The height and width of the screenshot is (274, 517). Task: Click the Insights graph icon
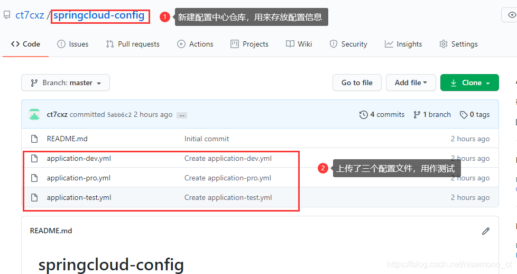click(389, 44)
